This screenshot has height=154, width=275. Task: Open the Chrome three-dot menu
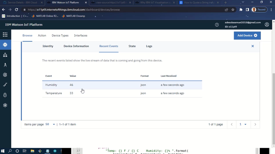(x=271, y=10)
